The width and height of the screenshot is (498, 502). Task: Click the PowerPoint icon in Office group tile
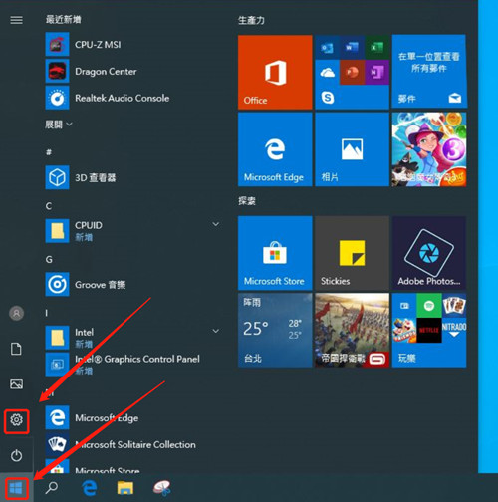click(352, 72)
